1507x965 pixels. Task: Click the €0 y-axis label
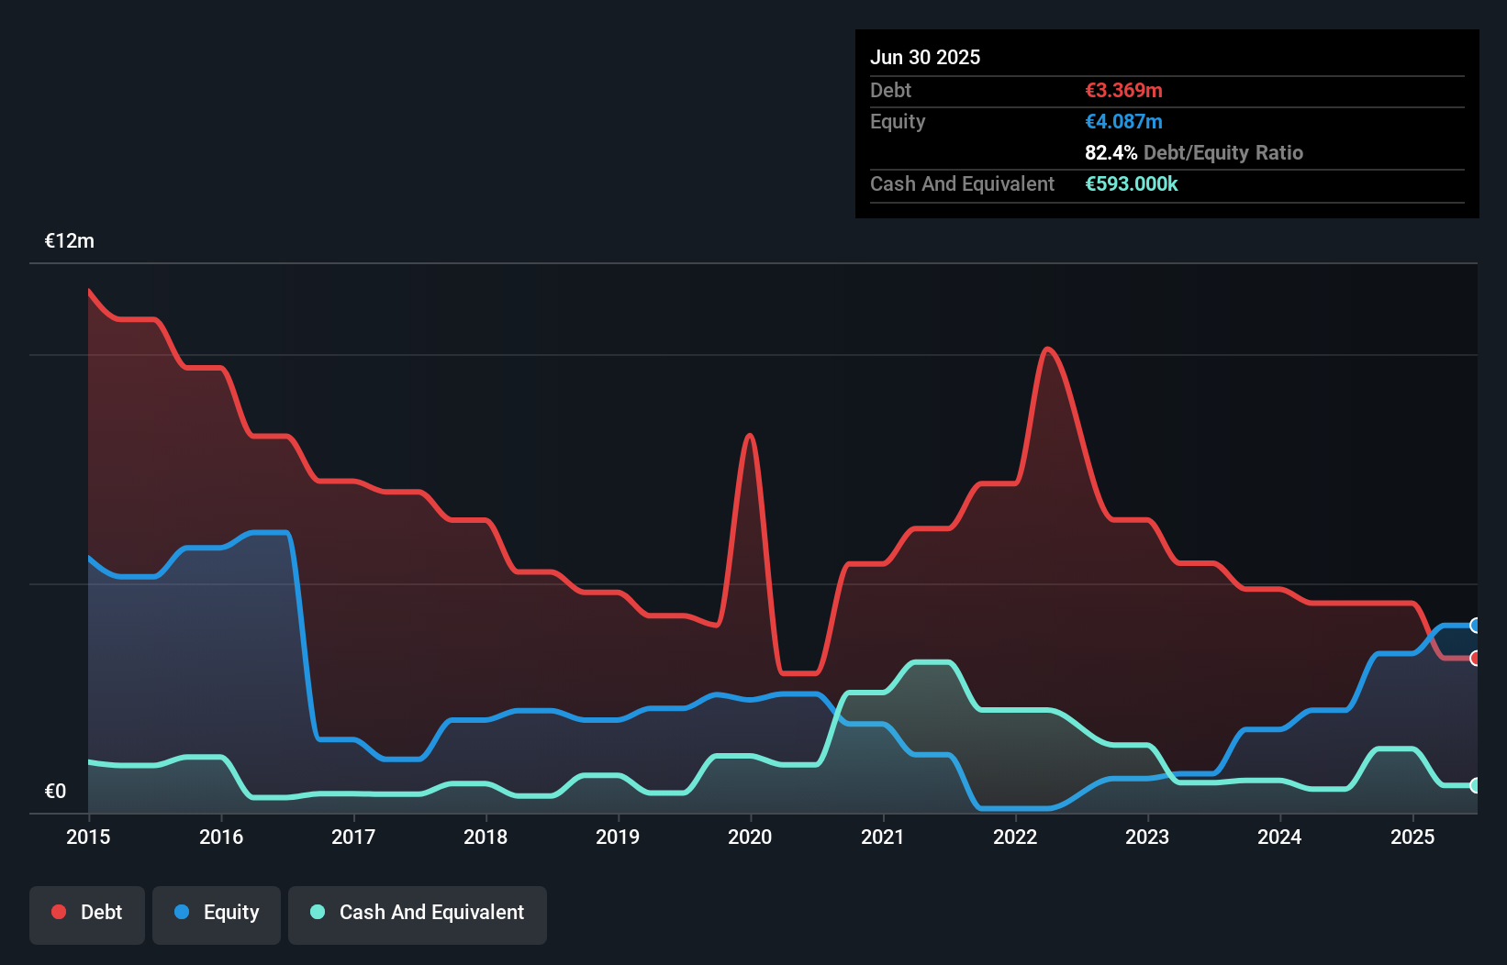pyautogui.click(x=55, y=791)
